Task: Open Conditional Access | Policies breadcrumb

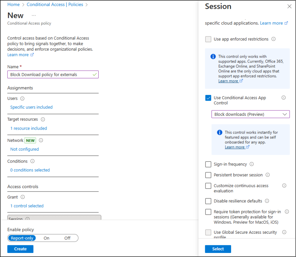Action: [55, 4]
